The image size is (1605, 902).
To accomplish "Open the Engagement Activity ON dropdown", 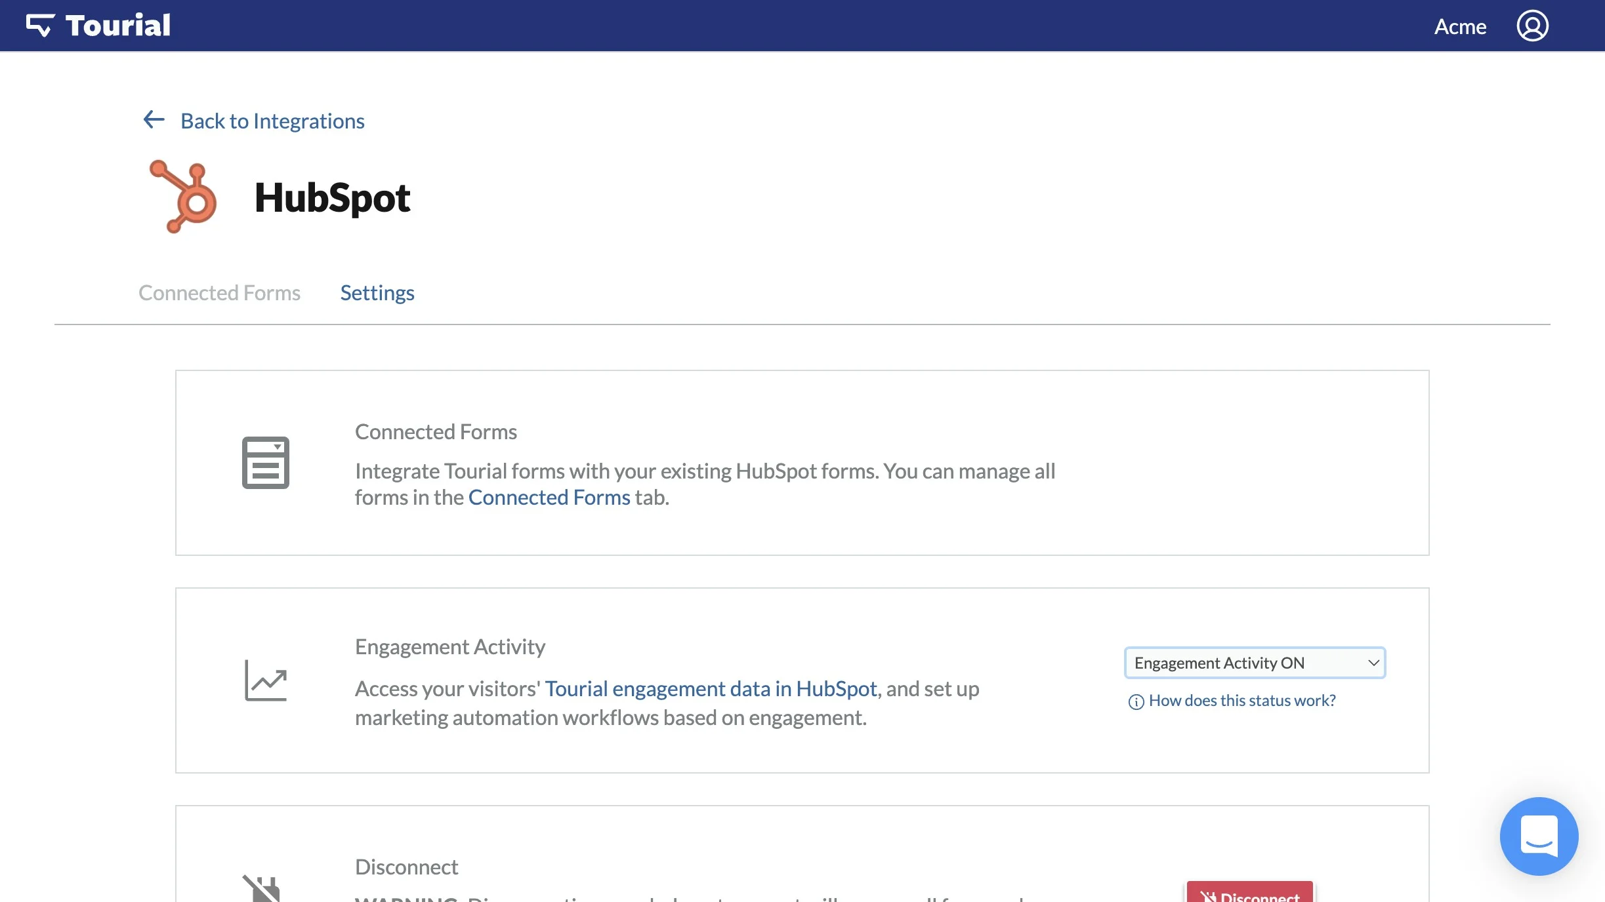I will tap(1255, 663).
